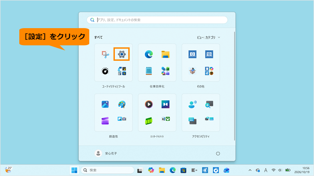
Task: Open the Utilities and Tools folder group icon
Action: [122, 71]
